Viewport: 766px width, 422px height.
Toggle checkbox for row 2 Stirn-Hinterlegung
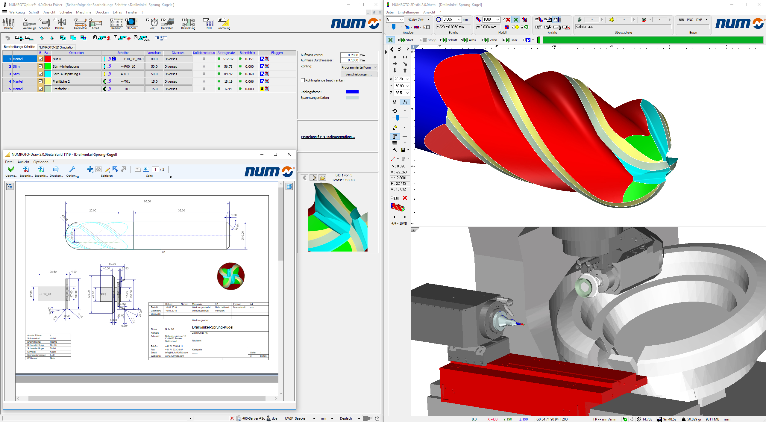tap(40, 66)
